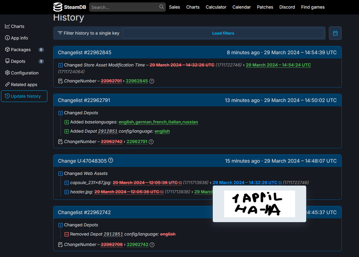Click the help icon after ChangeNumber 22962845
The image size is (359, 257).
[x=152, y=81]
